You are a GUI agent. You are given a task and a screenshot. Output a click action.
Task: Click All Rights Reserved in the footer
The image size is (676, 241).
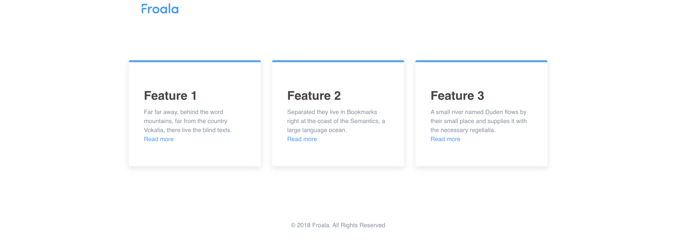[x=359, y=225]
